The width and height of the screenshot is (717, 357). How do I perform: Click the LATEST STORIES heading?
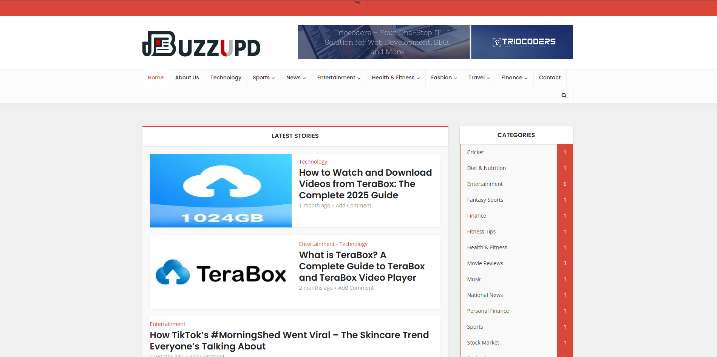pyautogui.click(x=295, y=136)
